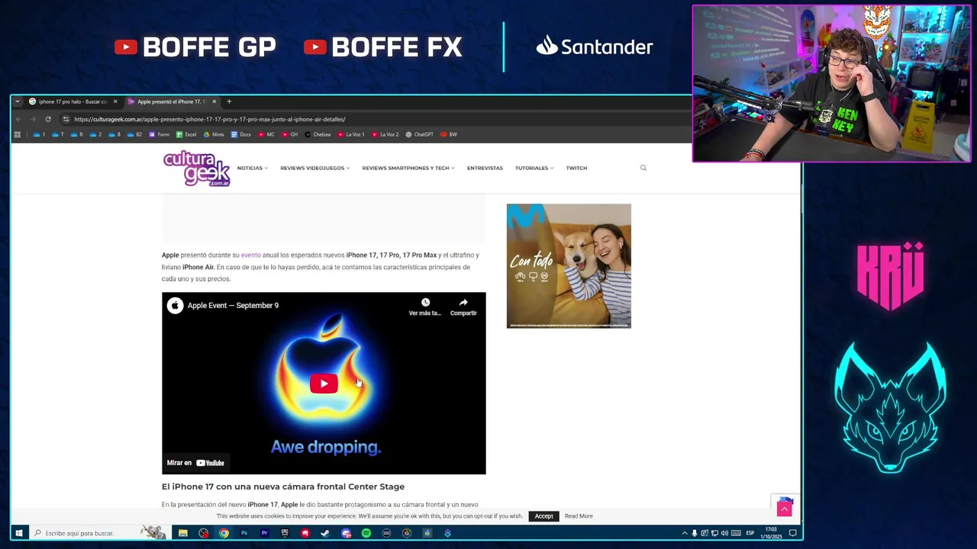Open the Windows Start menu

pos(18,533)
